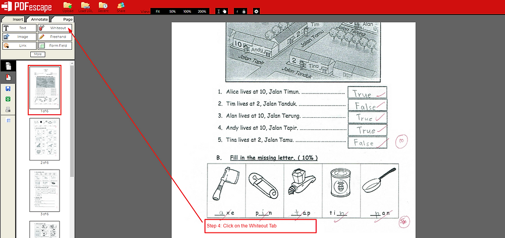
Task: Save the document with floppy icon
Action: click(x=9, y=89)
